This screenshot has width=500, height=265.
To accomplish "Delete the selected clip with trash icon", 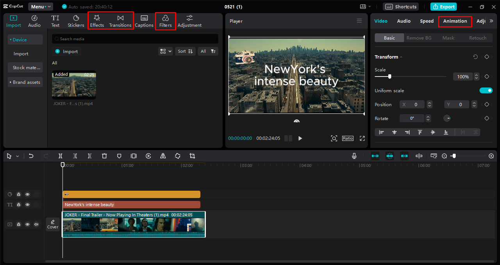I will point(104,156).
